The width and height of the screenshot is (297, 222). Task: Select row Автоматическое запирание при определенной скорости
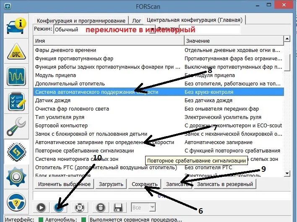(159, 142)
